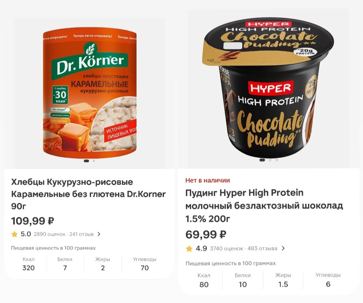Select the first carousel dot under Dr. Korner
The image size is (363, 303).
(86, 161)
